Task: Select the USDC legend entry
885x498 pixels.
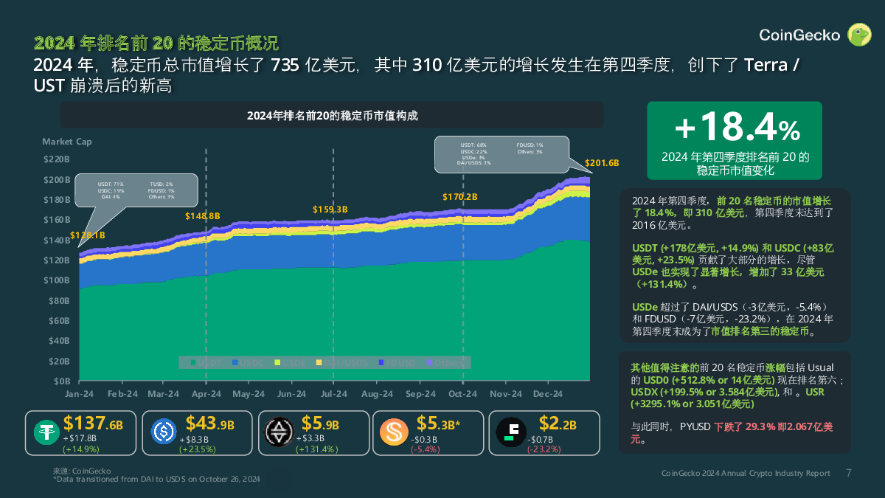Action: click(249, 362)
